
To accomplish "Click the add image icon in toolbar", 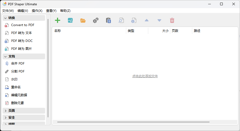I will point(70,20).
